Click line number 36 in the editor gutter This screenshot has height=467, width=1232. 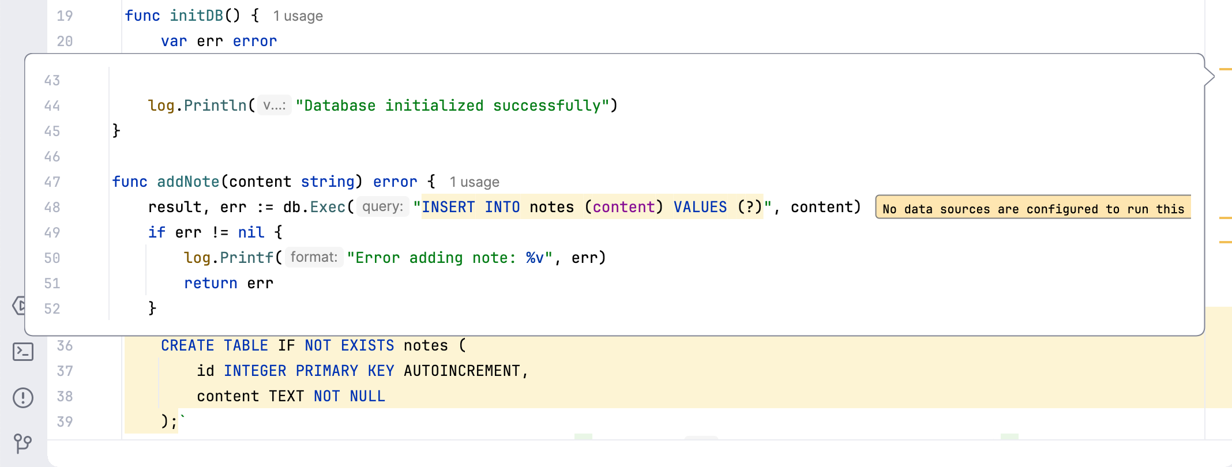tap(65, 346)
